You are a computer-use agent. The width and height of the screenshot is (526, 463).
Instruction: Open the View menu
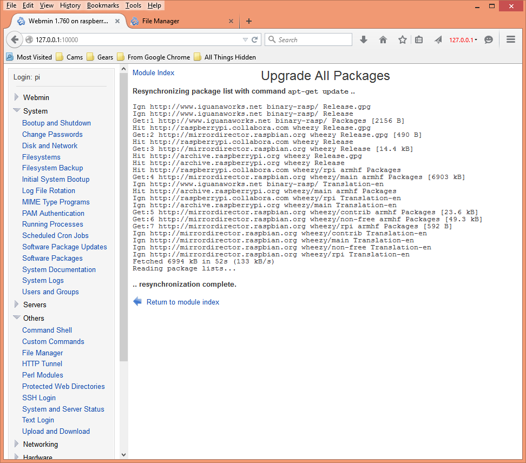coord(47,5)
